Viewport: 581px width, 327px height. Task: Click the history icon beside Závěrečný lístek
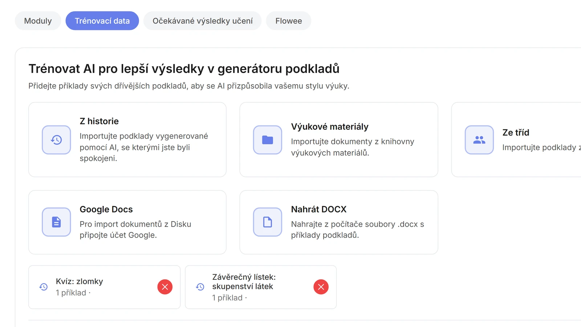[200, 287]
